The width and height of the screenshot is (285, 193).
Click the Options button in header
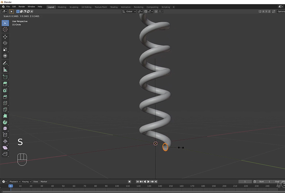[x=281, y=12]
